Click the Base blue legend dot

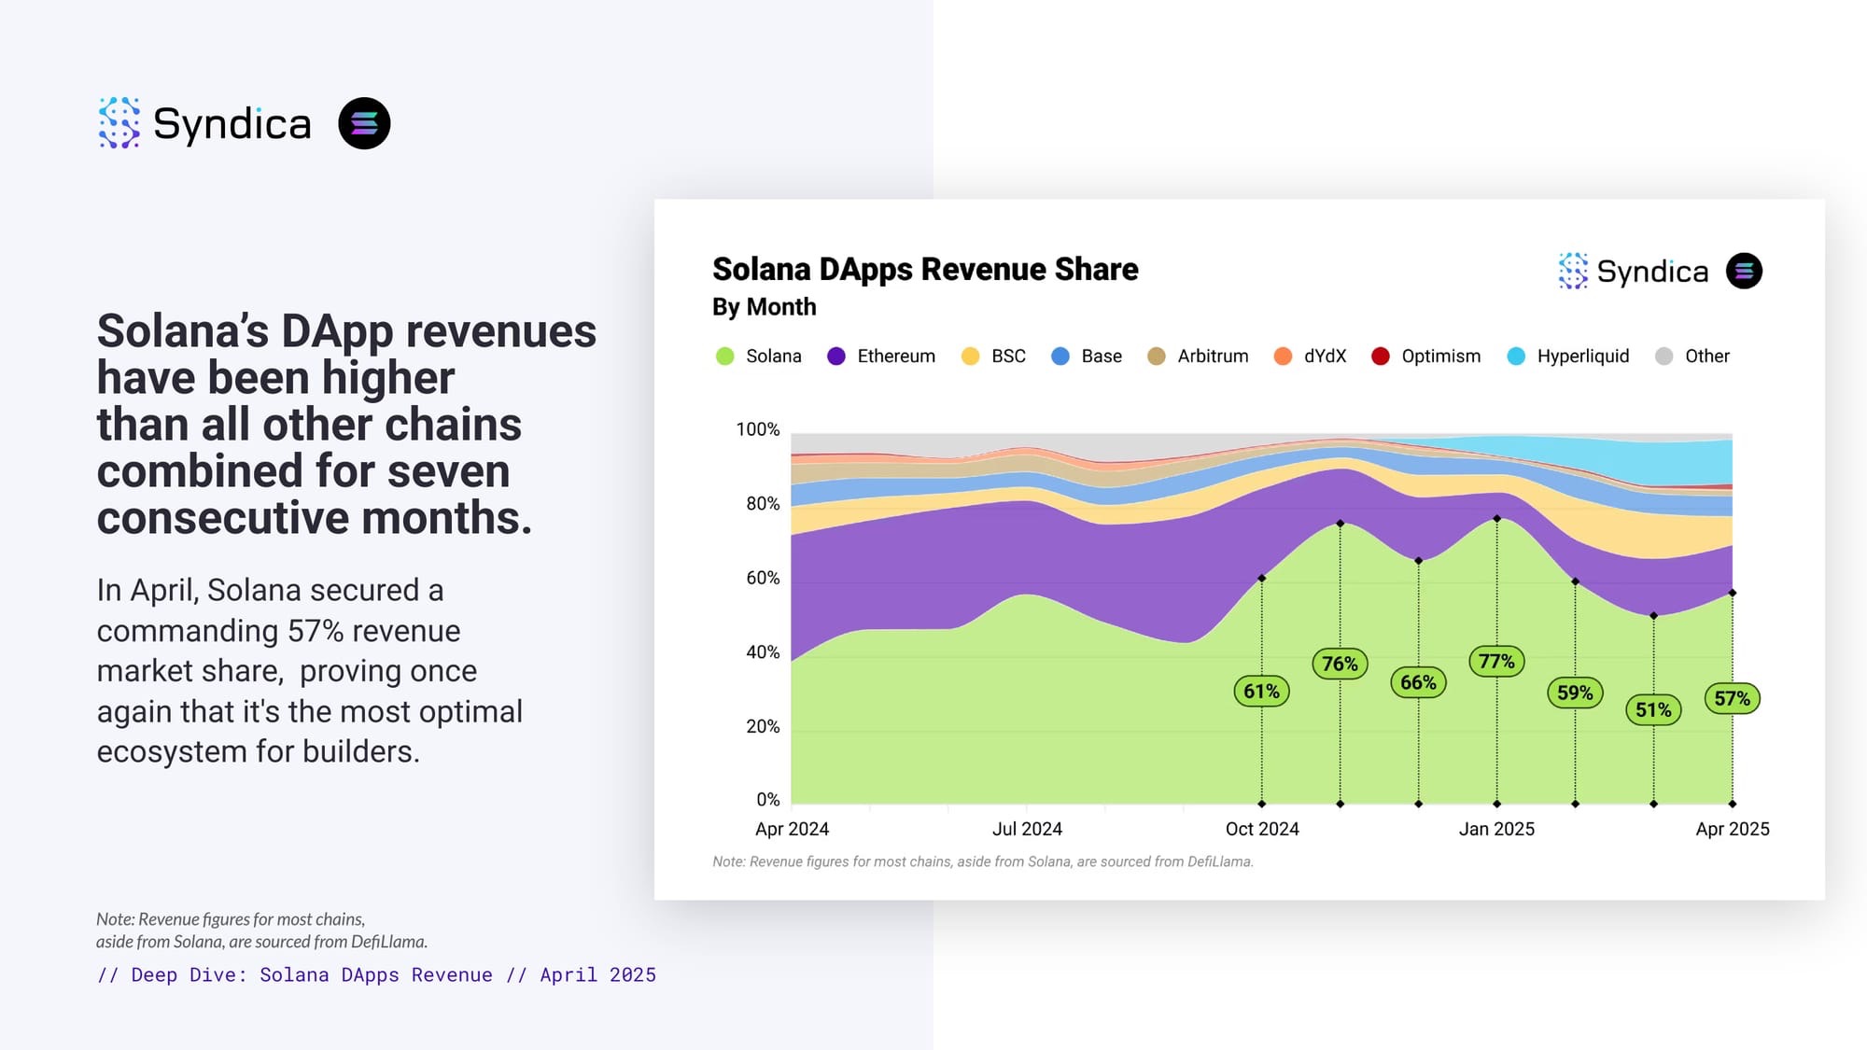click(x=1060, y=357)
